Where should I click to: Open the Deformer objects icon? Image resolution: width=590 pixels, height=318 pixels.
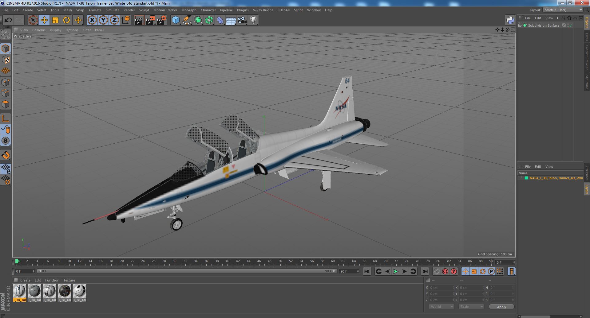[220, 20]
